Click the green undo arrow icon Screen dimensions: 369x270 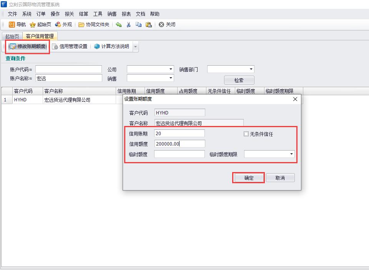point(119,25)
